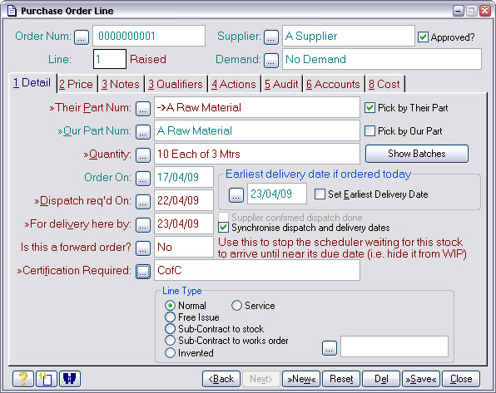The width and height of the screenshot is (496, 393).
Task: Switch to the 2 Price tab
Action: [x=77, y=85]
